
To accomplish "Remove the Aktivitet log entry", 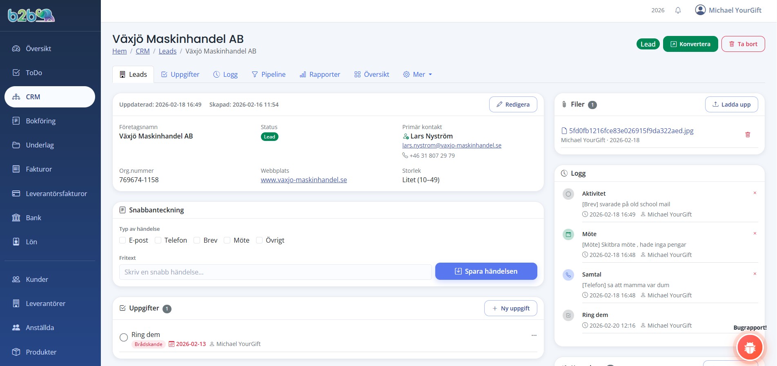I will point(755,193).
